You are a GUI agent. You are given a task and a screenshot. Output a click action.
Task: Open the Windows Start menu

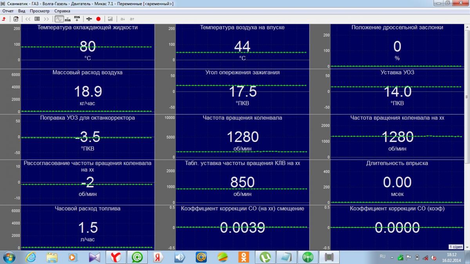point(9,257)
